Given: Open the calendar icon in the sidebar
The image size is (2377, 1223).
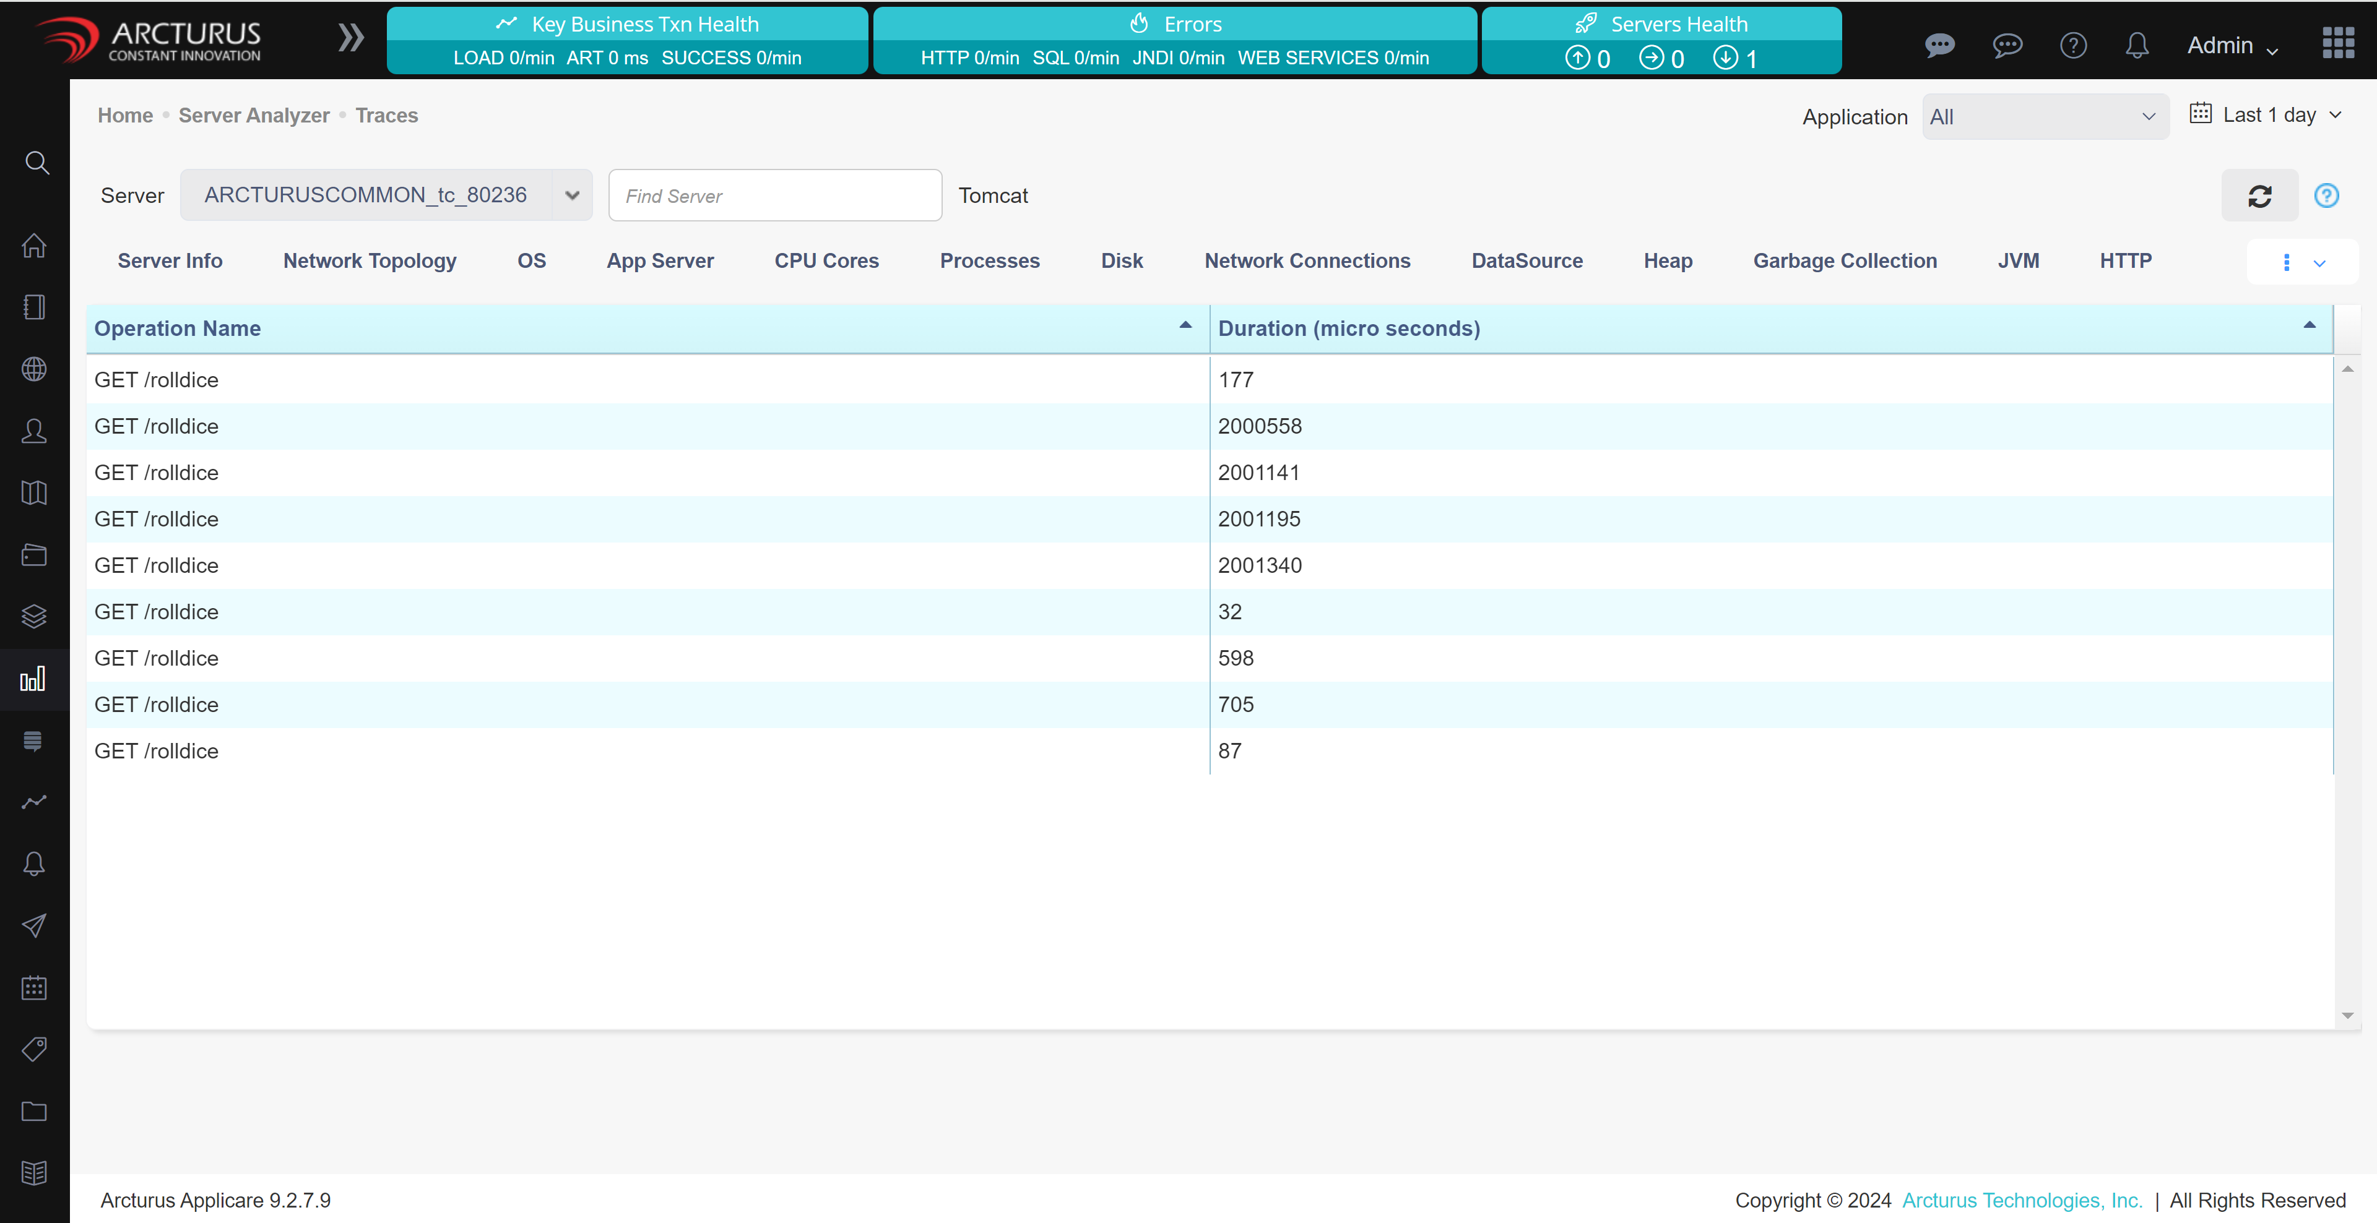Looking at the screenshot, I should tap(33, 987).
